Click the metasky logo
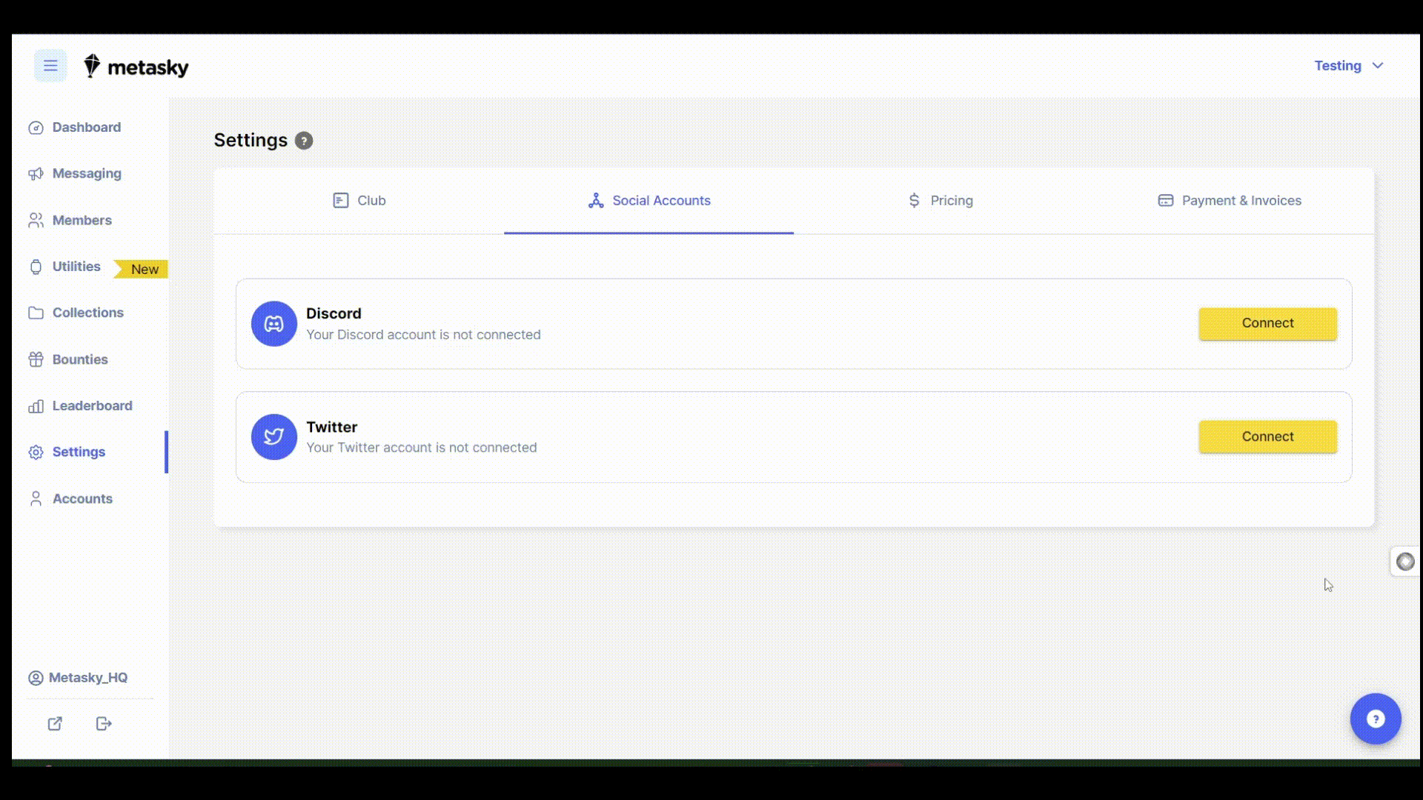Screen dimensions: 1423x800 [x=136, y=67]
